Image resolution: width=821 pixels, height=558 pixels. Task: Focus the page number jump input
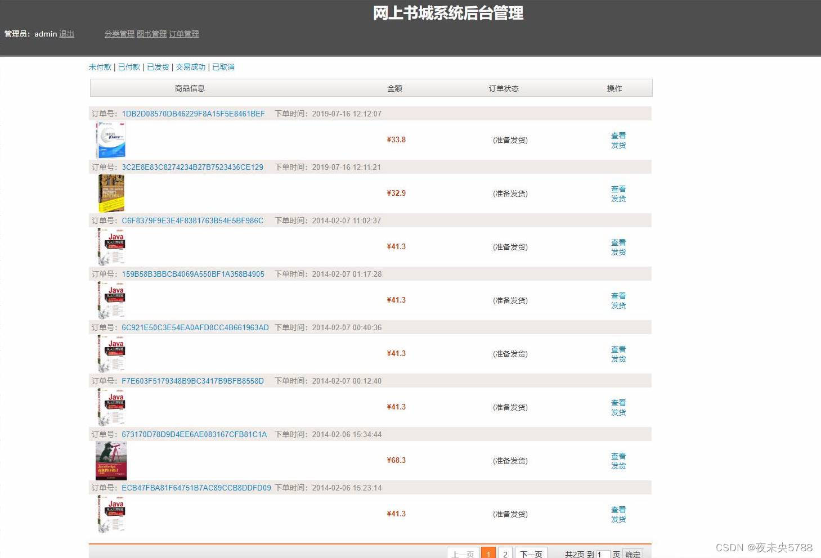[603, 554]
